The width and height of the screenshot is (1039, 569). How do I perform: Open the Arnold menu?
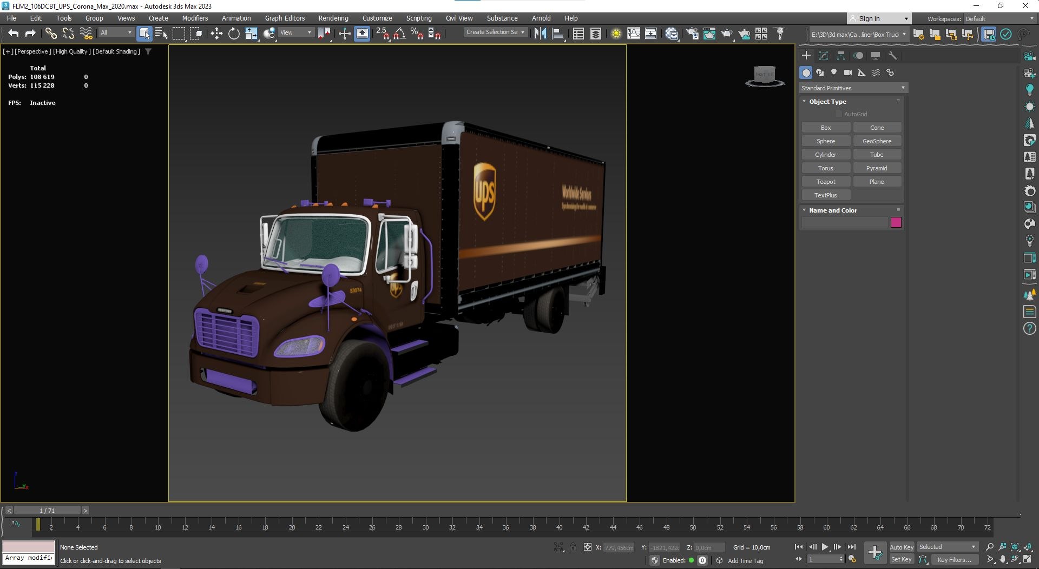(541, 18)
